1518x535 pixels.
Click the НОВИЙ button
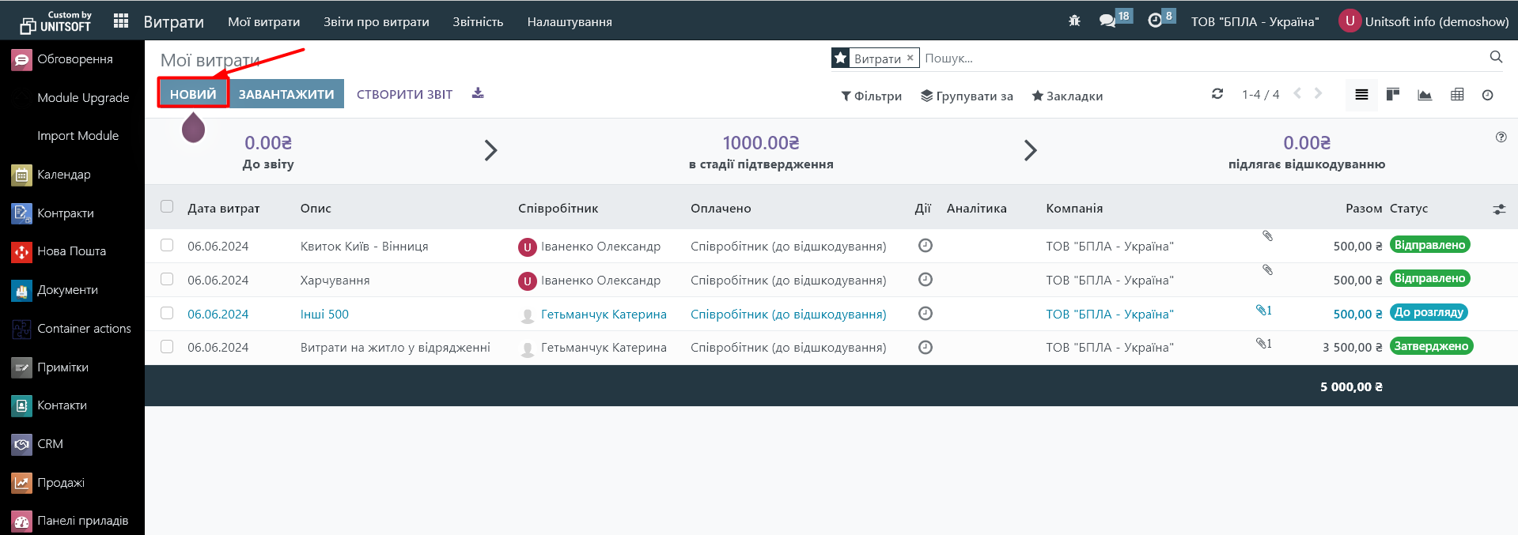tap(193, 94)
